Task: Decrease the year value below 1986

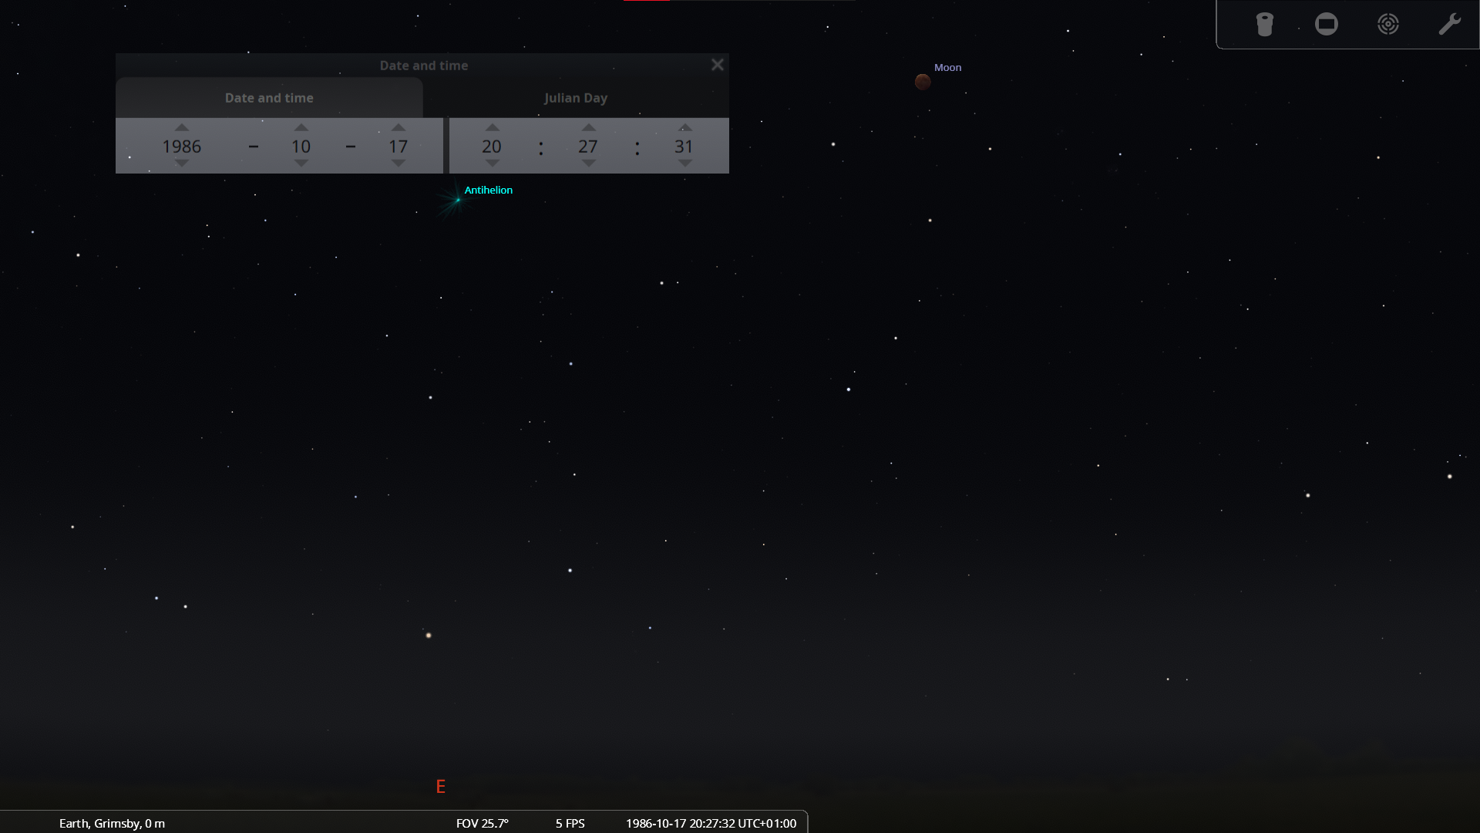Action: coord(181,164)
